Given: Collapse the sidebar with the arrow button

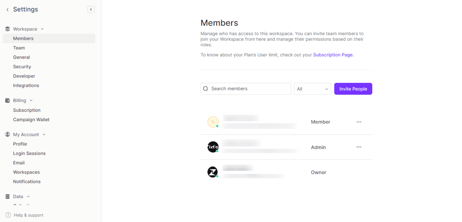Looking at the screenshot, I should 91,9.
